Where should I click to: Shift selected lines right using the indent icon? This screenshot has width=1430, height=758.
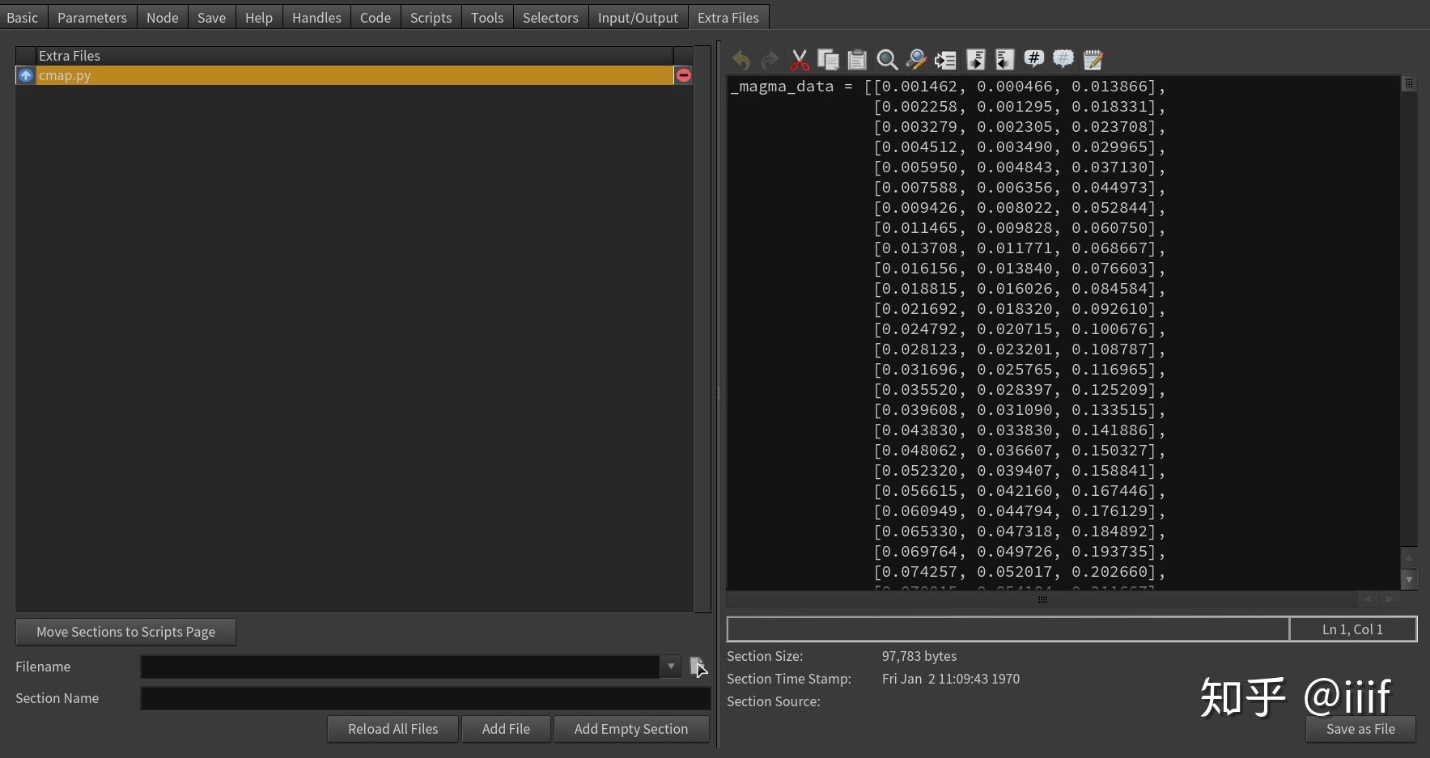[x=974, y=59]
